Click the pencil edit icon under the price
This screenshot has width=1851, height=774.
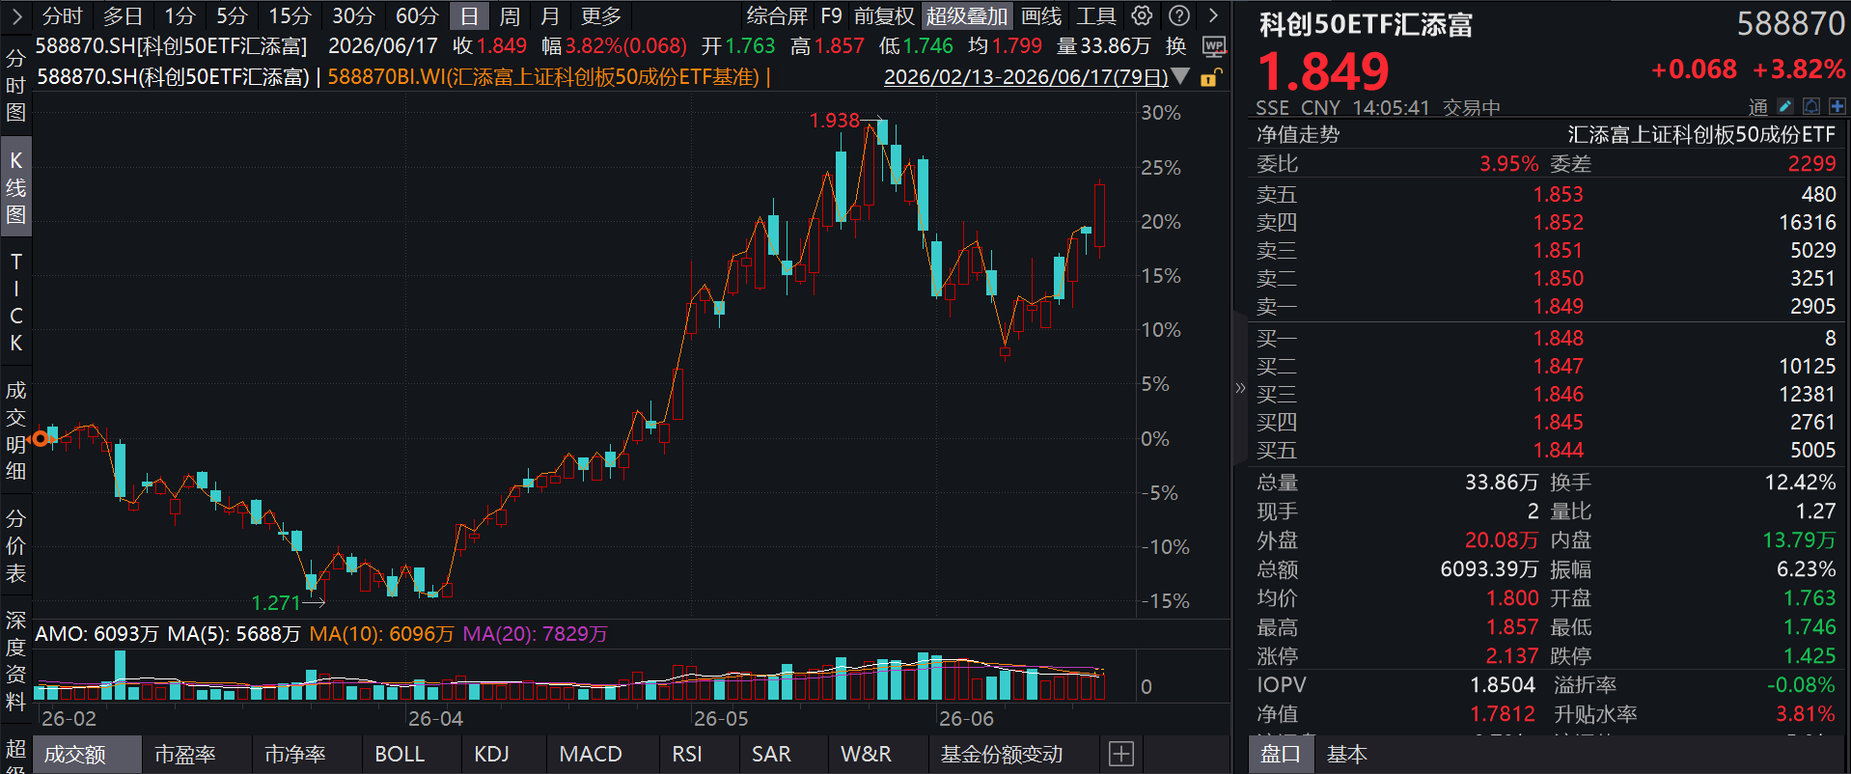[1785, 106]
